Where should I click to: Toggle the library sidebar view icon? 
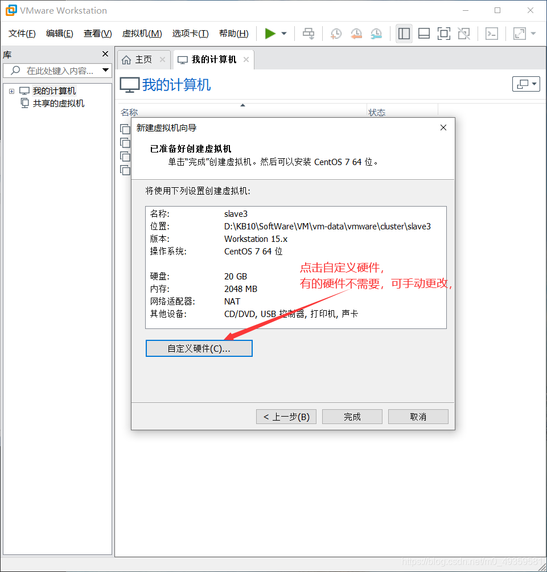404,34
